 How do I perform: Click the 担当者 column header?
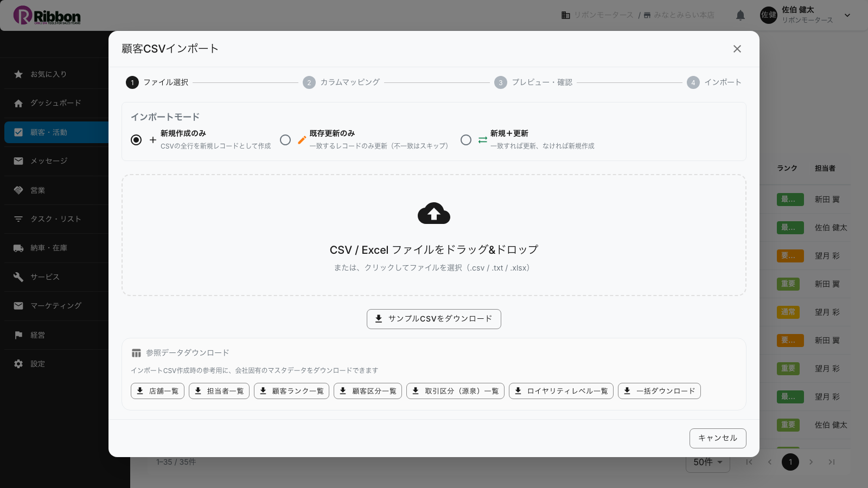pyautogui.click(x=825, y=169)
